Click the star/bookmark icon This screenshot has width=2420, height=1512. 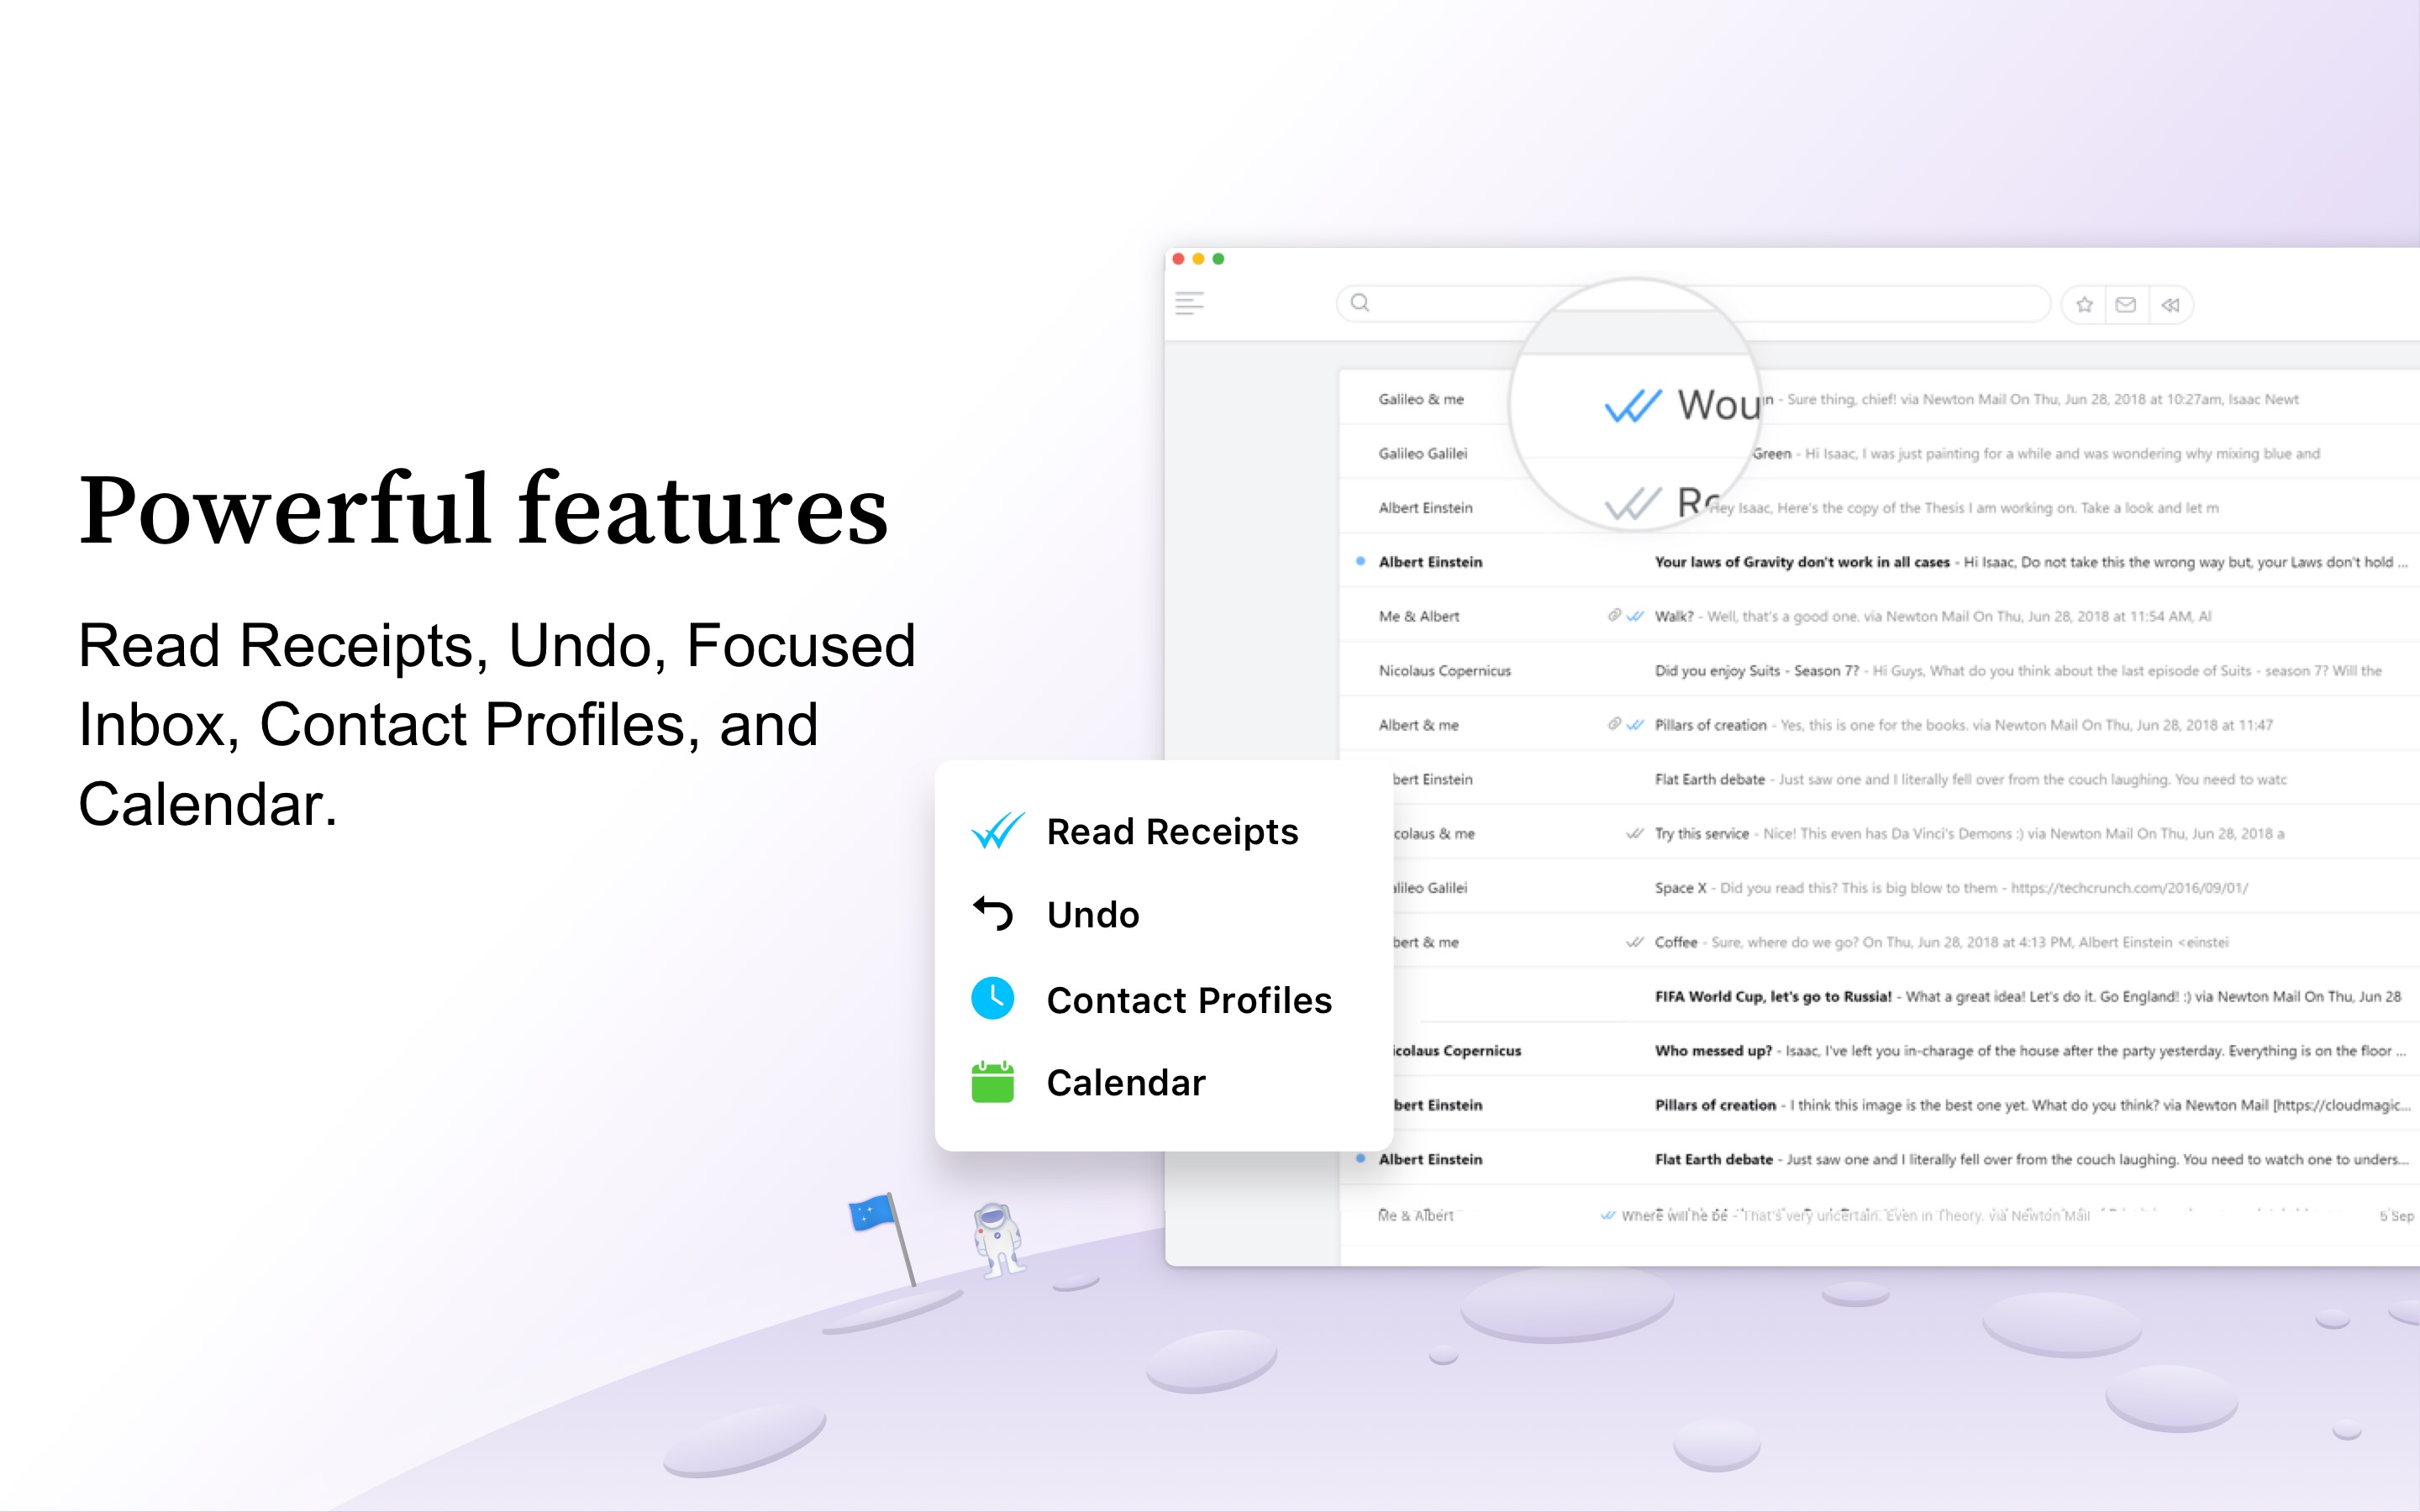[2086, 305]
